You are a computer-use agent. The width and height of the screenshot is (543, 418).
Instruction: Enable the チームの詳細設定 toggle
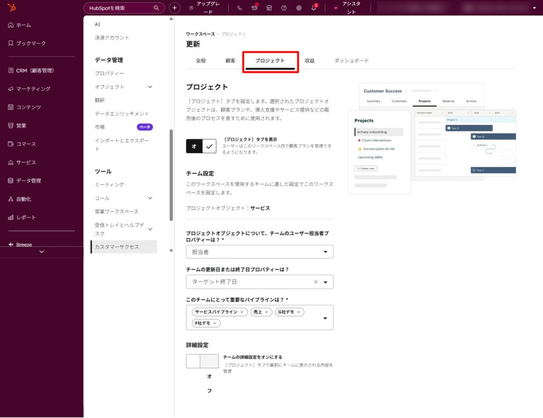[x=202, y=361]
